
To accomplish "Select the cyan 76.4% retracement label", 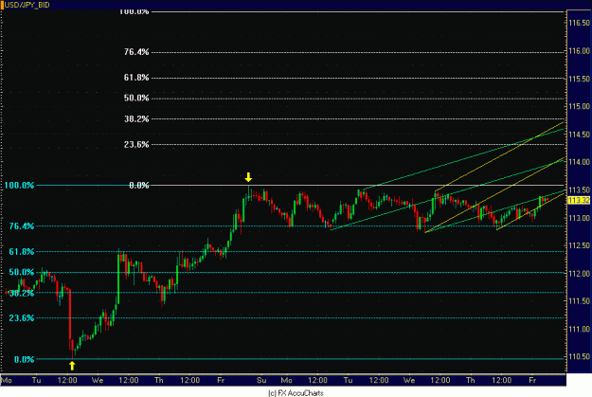I will 22,226.
